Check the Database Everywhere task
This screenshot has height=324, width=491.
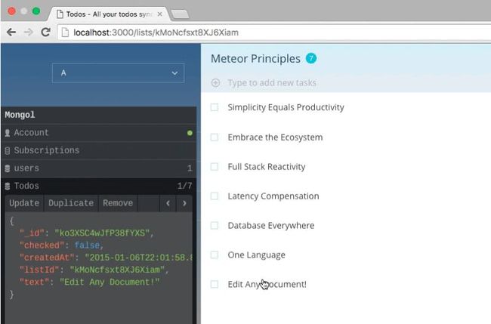215,225
